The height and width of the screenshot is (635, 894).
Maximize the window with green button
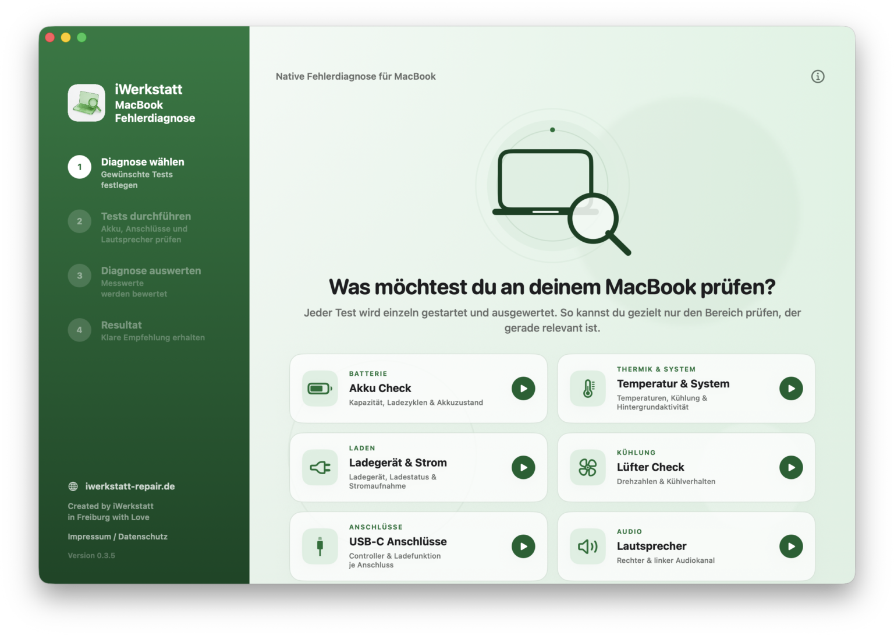coord(81,37)
